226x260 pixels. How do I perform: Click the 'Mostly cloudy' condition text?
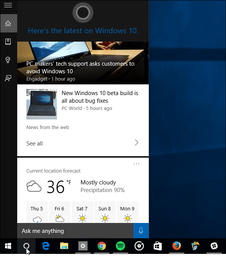(x=98, y=182)
